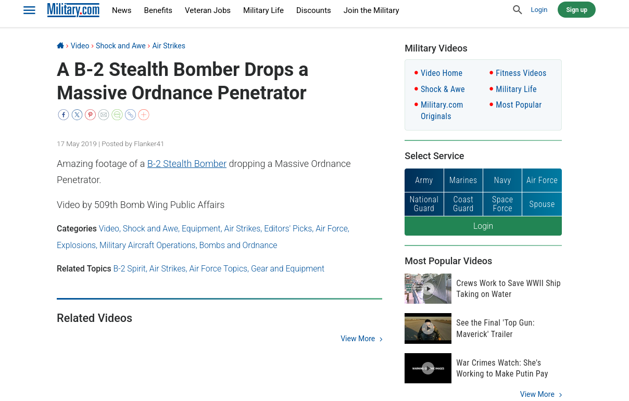Open 'Crews Work to Save WWII Ship' title
The image size is (629, 401).
508,289
